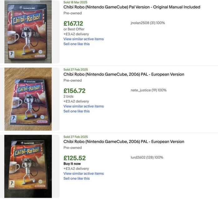Click the £156.72 sold price
The height and width of the screenshot is (199, 218).
[x=74, y=91]
